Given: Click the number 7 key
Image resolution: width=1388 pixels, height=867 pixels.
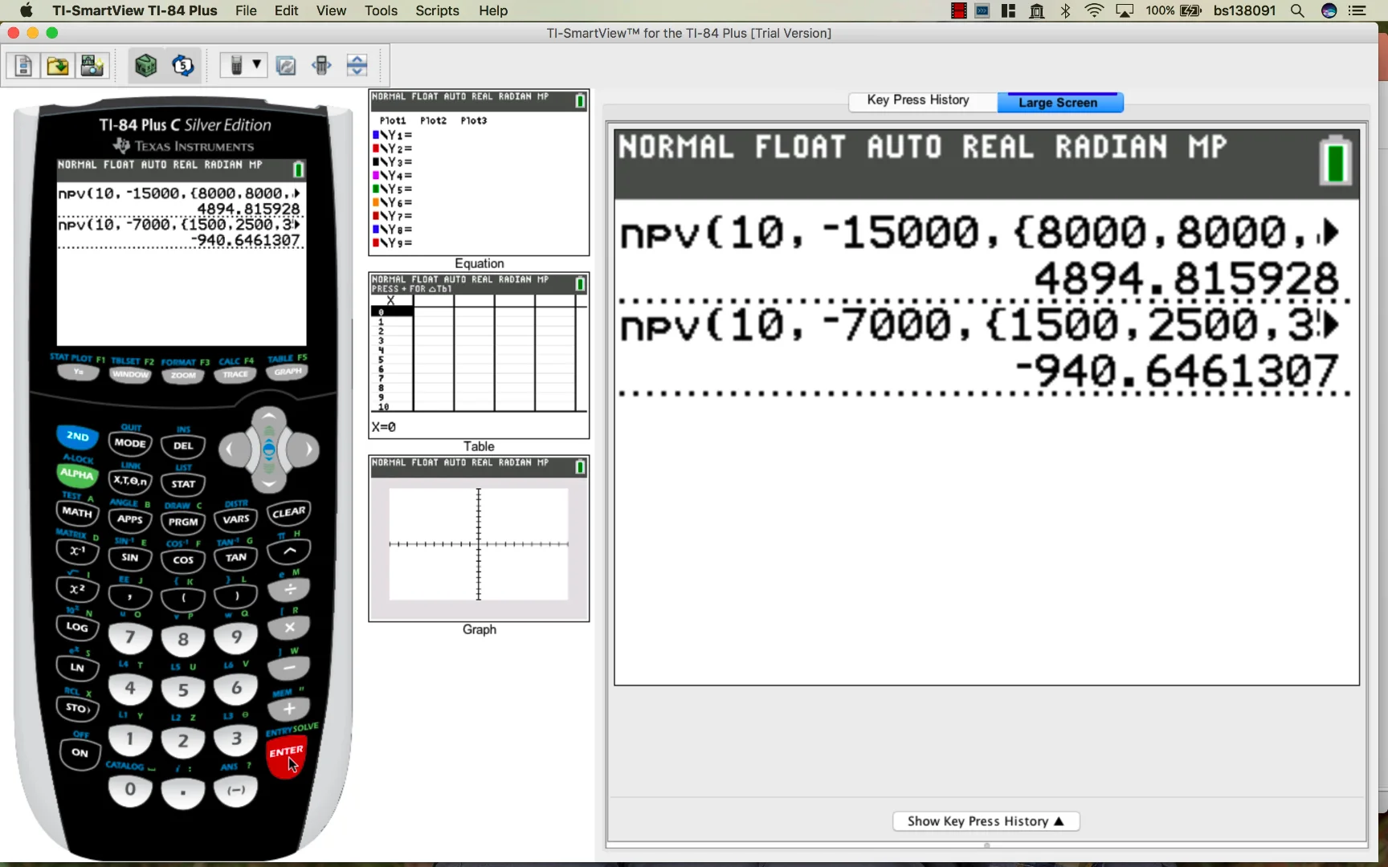Looking at the screenshot, I should click(x=130, y=638).
